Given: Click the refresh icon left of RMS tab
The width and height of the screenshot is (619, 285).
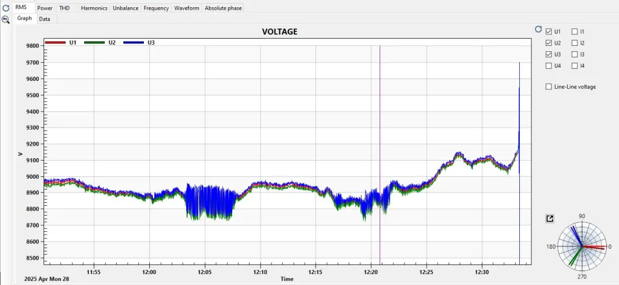Looking at the screenshot, I should coord(6,8).
